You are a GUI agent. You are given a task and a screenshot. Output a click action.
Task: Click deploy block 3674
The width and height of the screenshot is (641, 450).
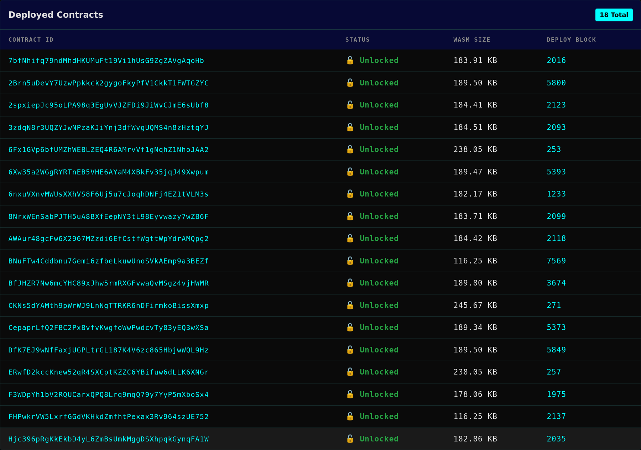556,283
